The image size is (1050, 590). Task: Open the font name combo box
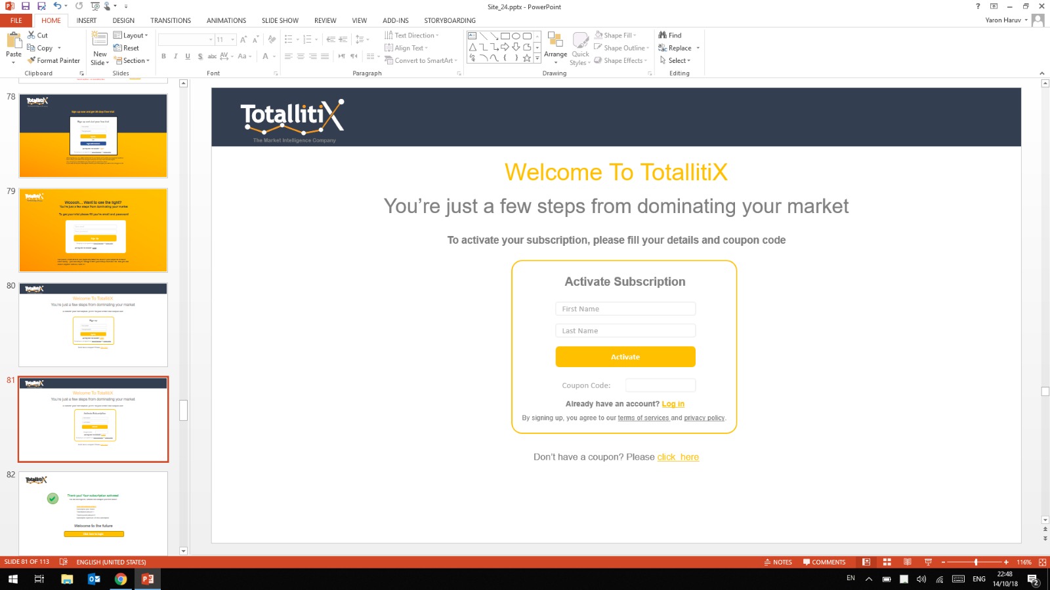point(186,39)
